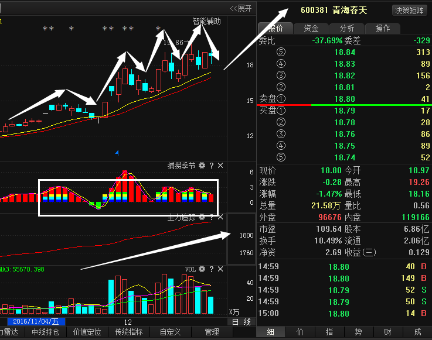Switch to the 资金 tab
Screen dimensions: 432x340
(x=311, y=28)
